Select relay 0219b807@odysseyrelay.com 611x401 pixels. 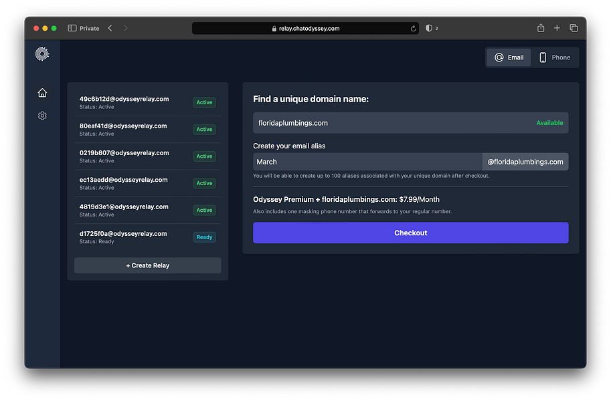click(148, 156)
